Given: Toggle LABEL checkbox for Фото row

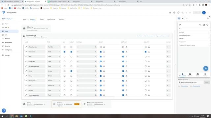Looking at the screenshot, I should pos(71,71).
